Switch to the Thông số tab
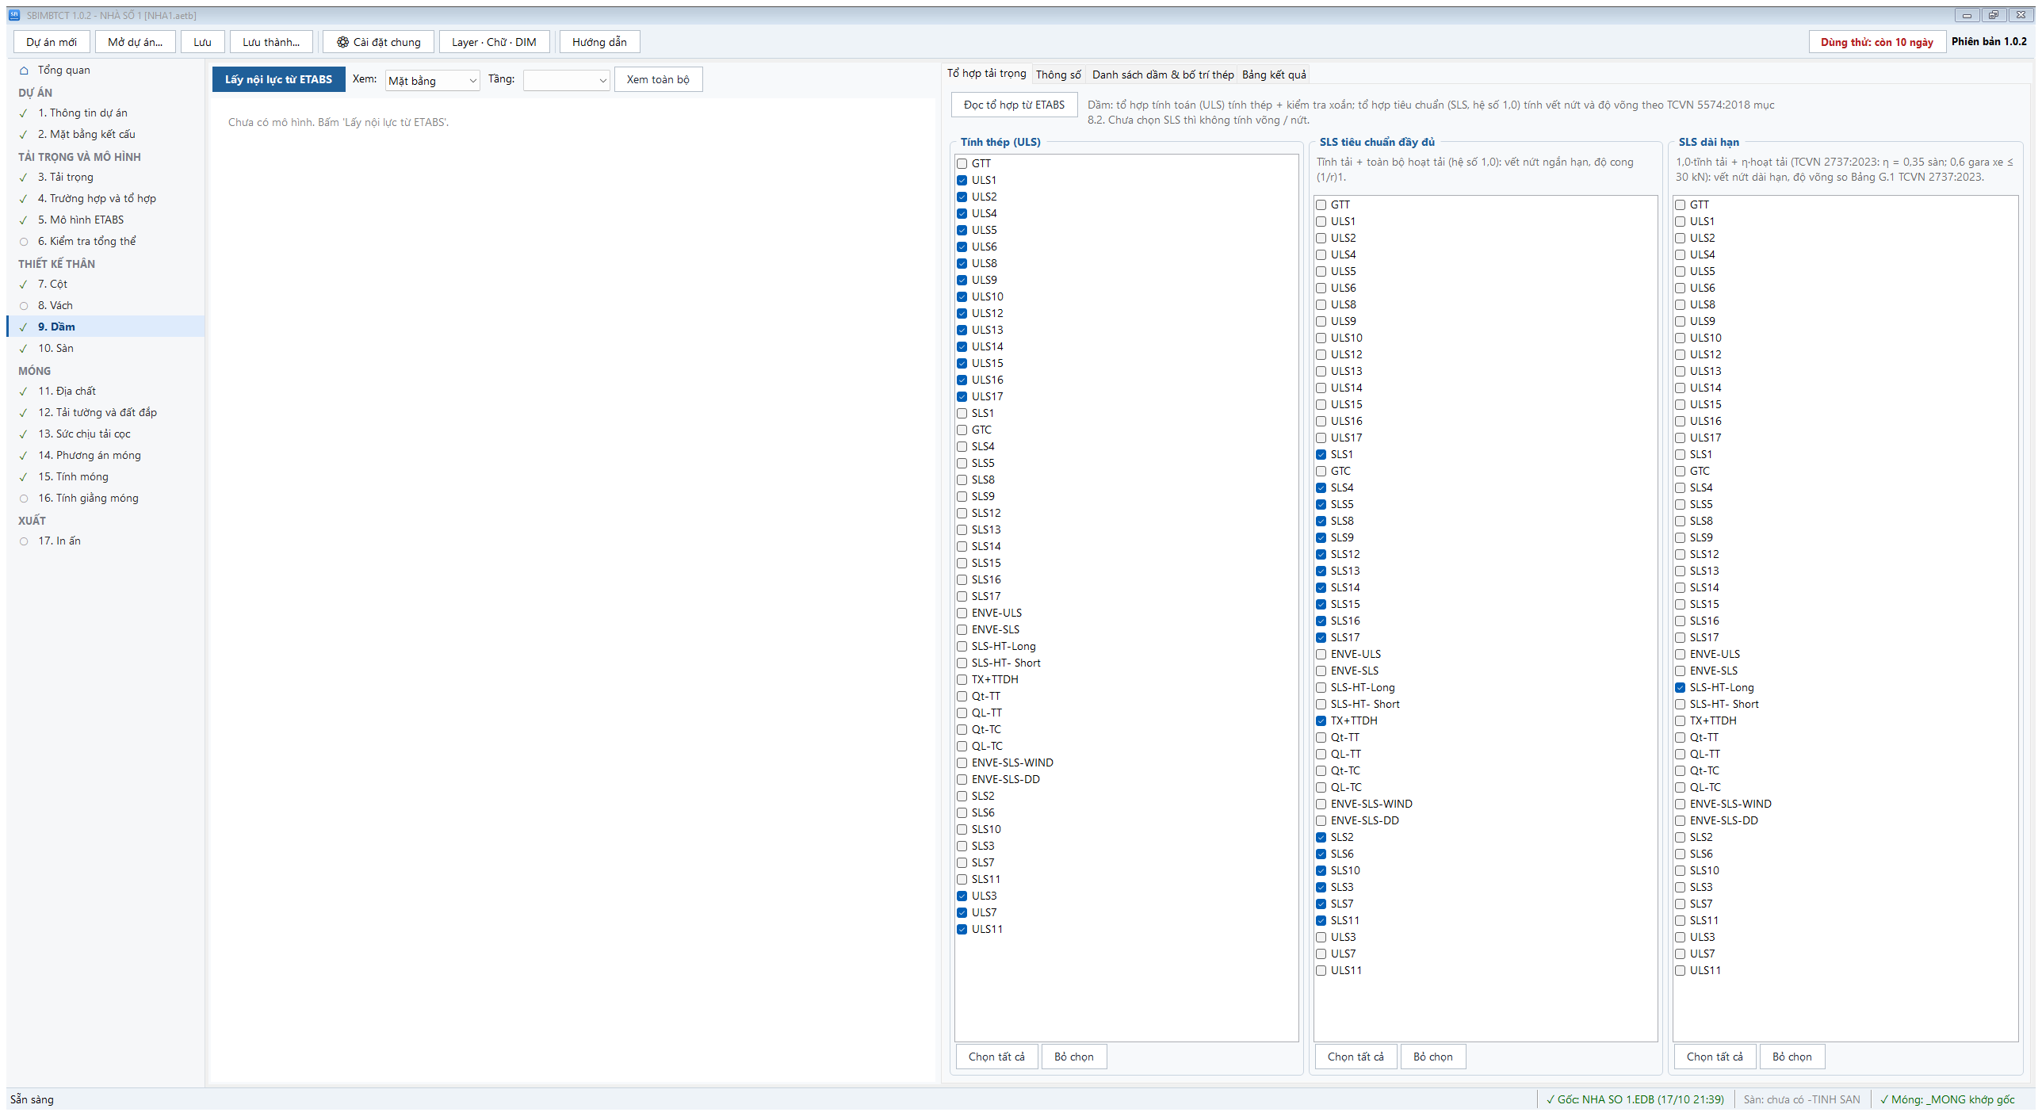Screen dimensions: 2042x1116 click(1058, 75)
